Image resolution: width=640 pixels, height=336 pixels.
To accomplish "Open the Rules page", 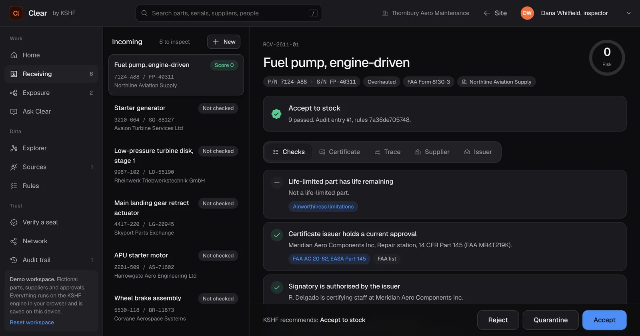I will pyautogui.click(x=51, y=186).
